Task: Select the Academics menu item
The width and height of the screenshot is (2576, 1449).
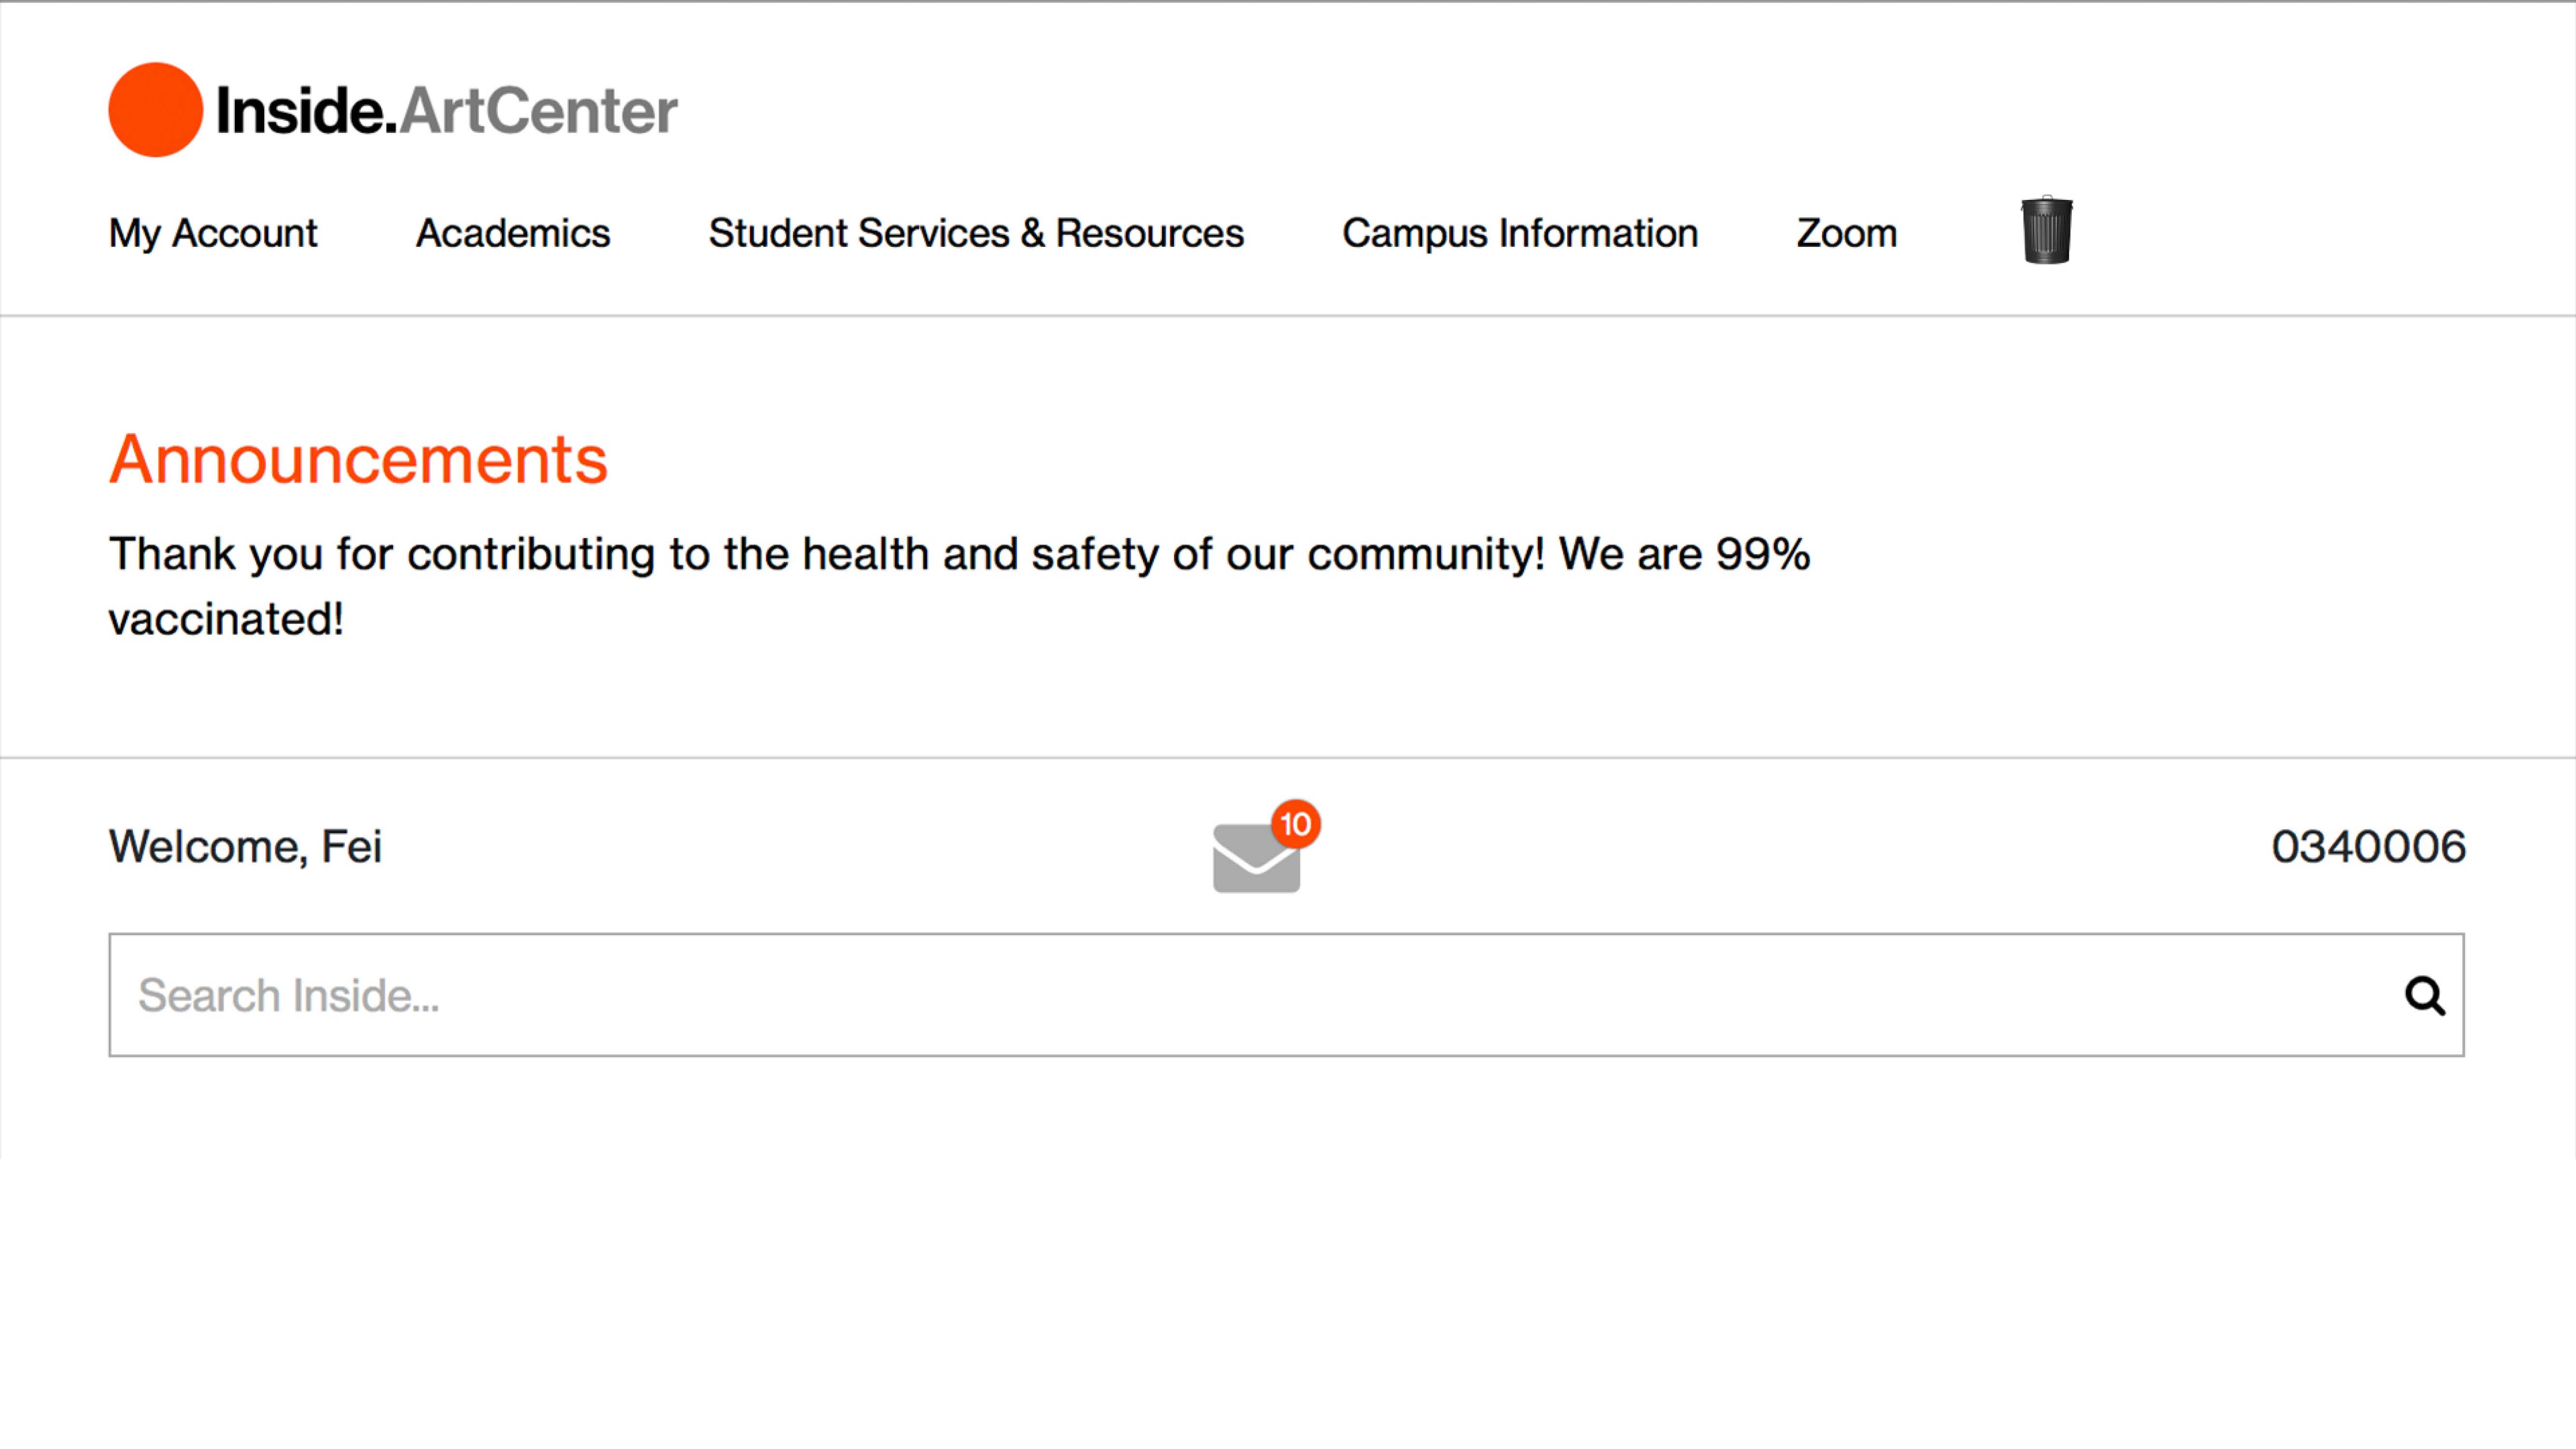Action: tap(512, 233)
